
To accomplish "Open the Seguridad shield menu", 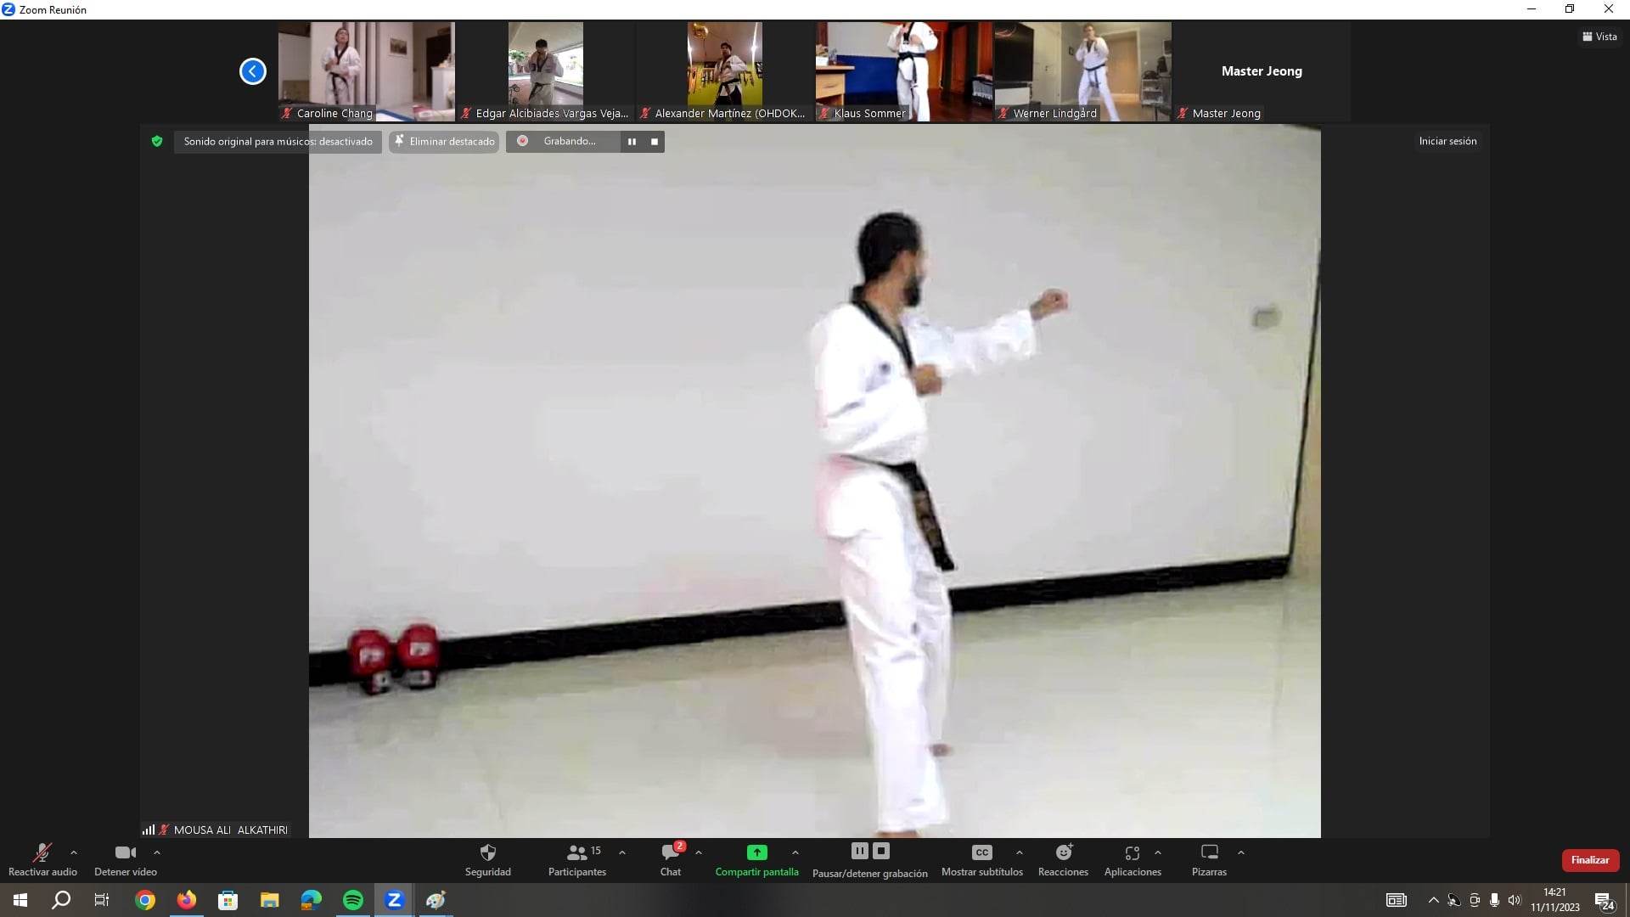I will (488, 859).
